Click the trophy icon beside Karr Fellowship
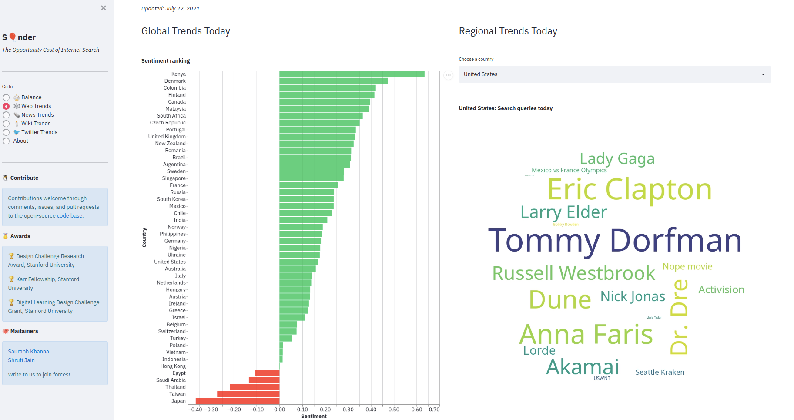The image size is (794, 420). (11, 279)
